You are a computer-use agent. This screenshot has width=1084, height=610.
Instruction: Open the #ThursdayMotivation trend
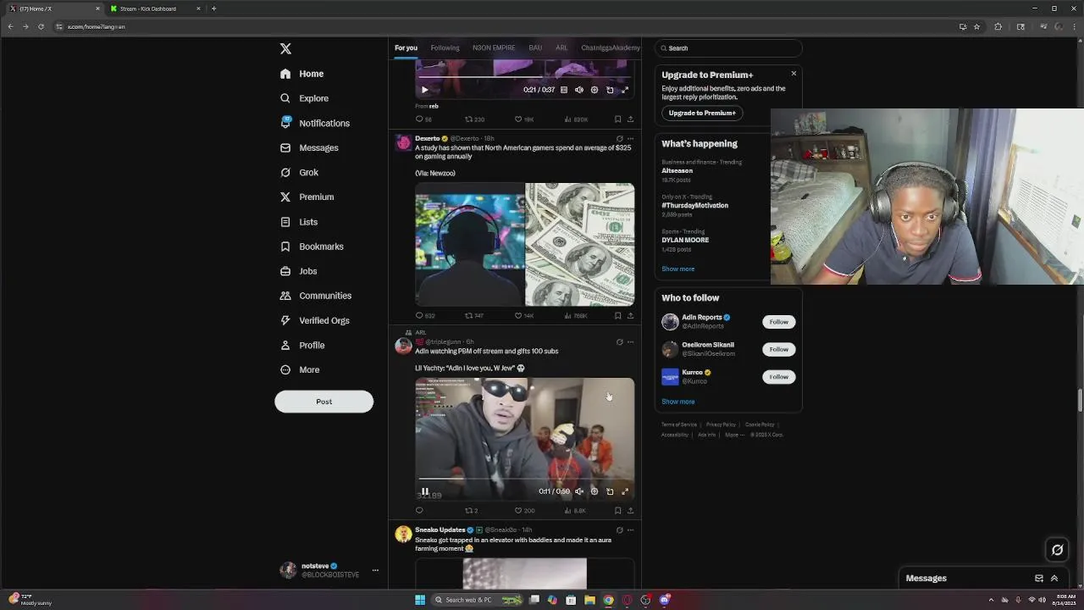click(x=694, y=205)
